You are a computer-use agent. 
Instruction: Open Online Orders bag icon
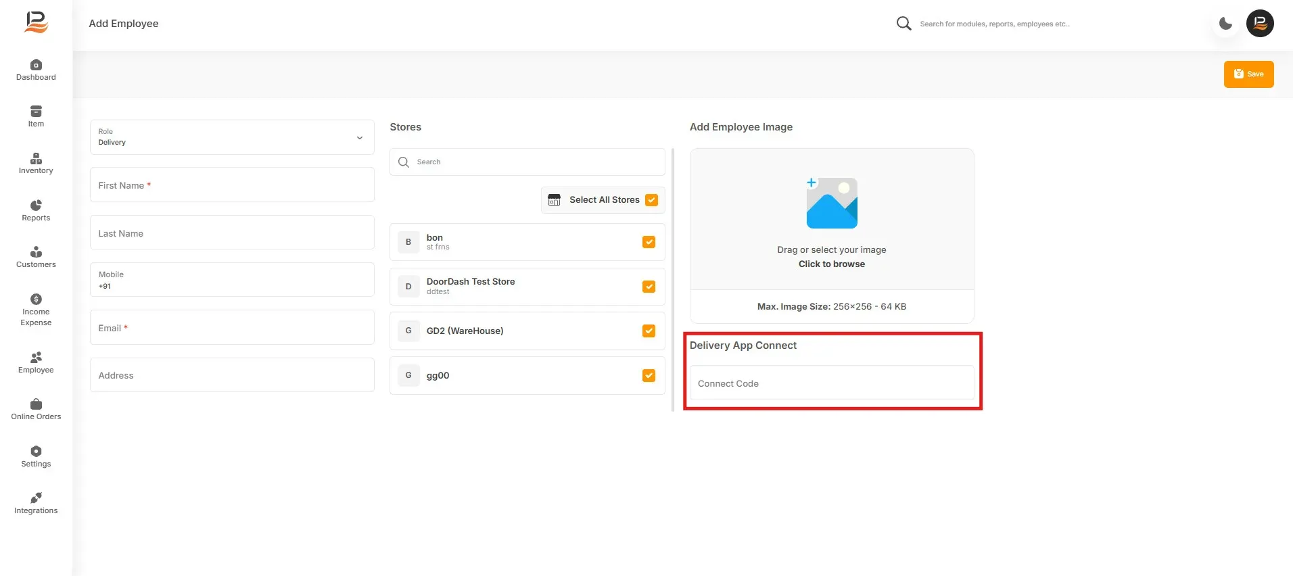[36, 404]
